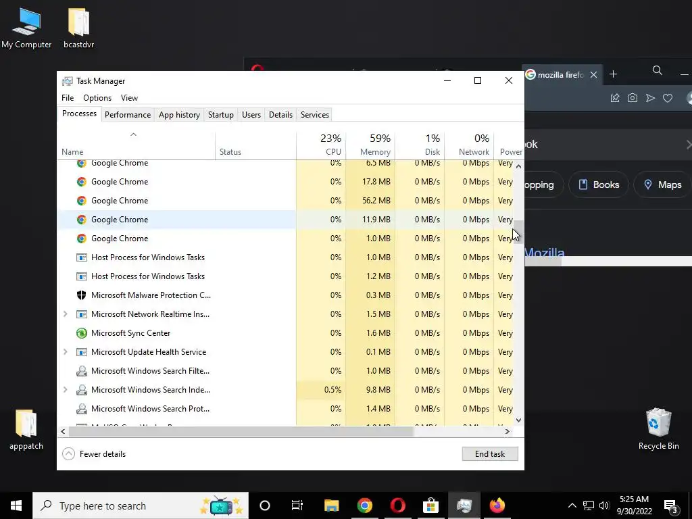The height and width of the screenshot is (519, 692).
Task: Click Microsoft Malware Protection shield icon
Action: (82, 295)
